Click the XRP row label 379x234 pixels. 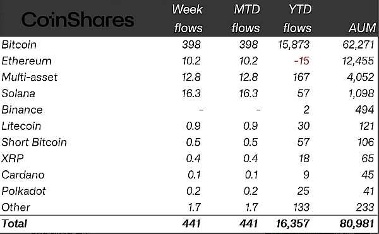point(13,158)
